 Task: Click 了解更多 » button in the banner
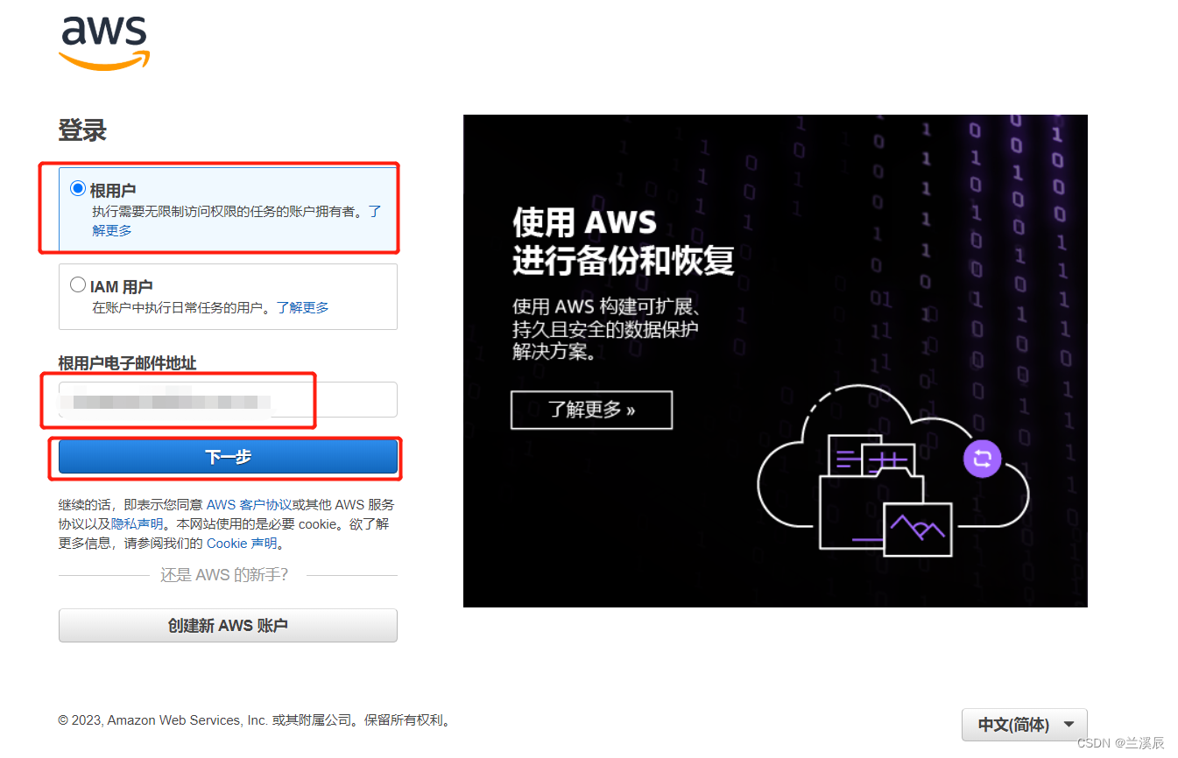coord(591,410)
